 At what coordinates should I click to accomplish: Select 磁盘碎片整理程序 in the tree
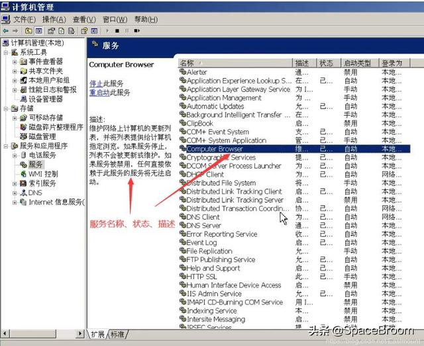click(56, 127)
